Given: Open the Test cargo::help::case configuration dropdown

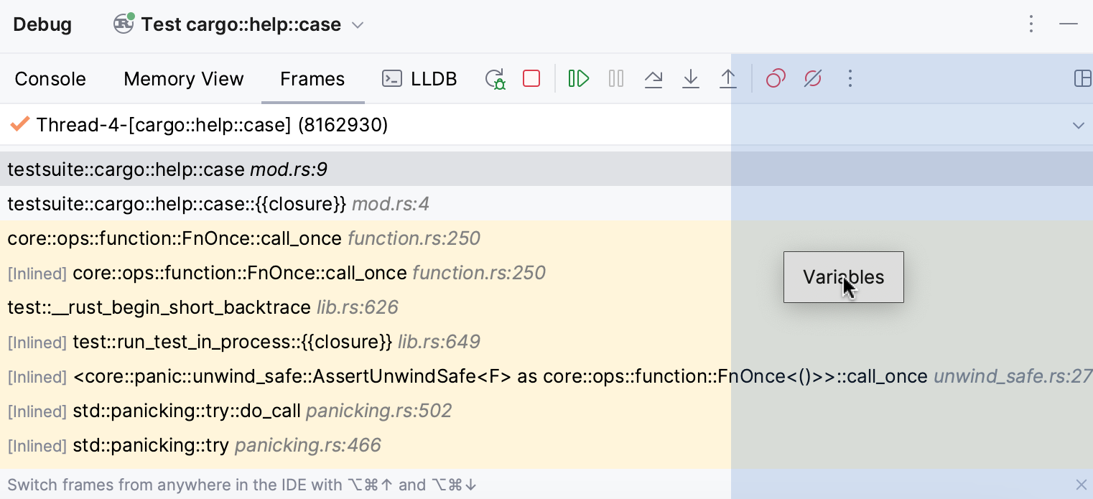Looking at the screenshot, I should [358, 24].
